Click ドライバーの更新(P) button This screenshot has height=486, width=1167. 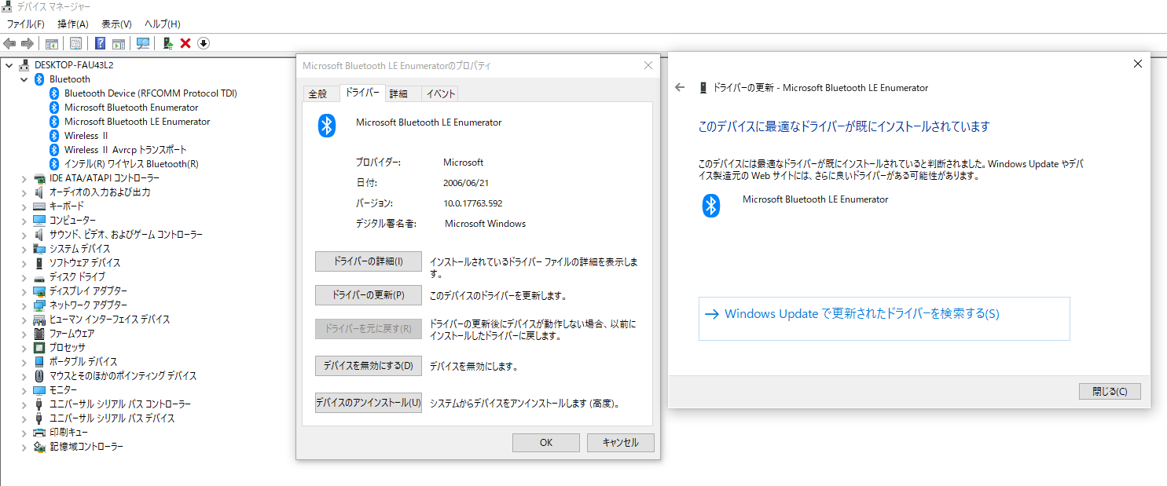369,295
